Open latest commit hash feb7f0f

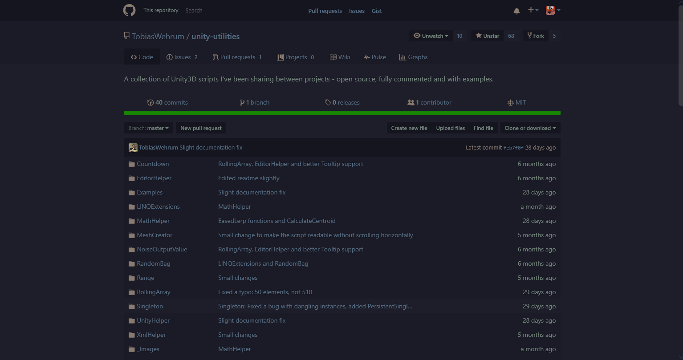click(513, 148)
